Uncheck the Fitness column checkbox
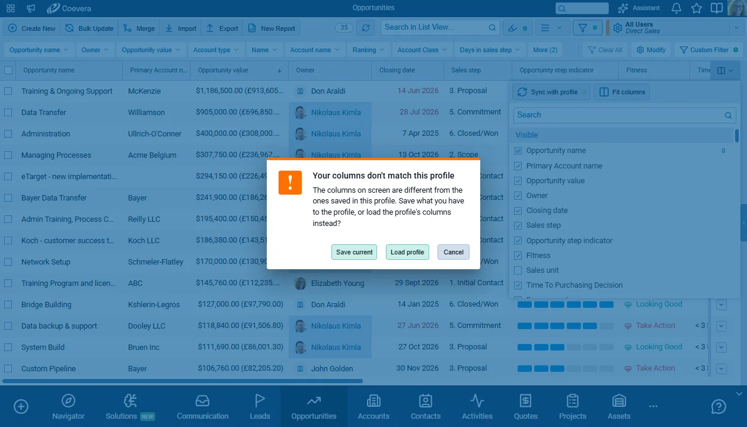The width and height of the screenshot is (747, 427). coord(518,256)
